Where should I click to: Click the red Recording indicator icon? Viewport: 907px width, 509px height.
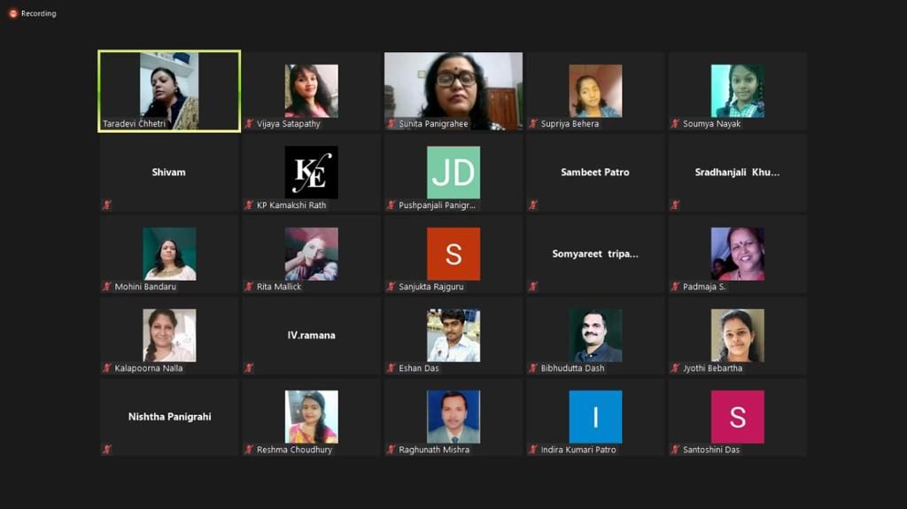pyautogui.click(x=12, y=13)
